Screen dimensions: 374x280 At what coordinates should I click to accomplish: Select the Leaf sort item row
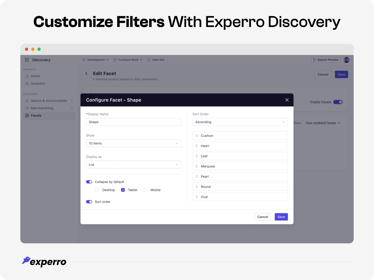240,156
